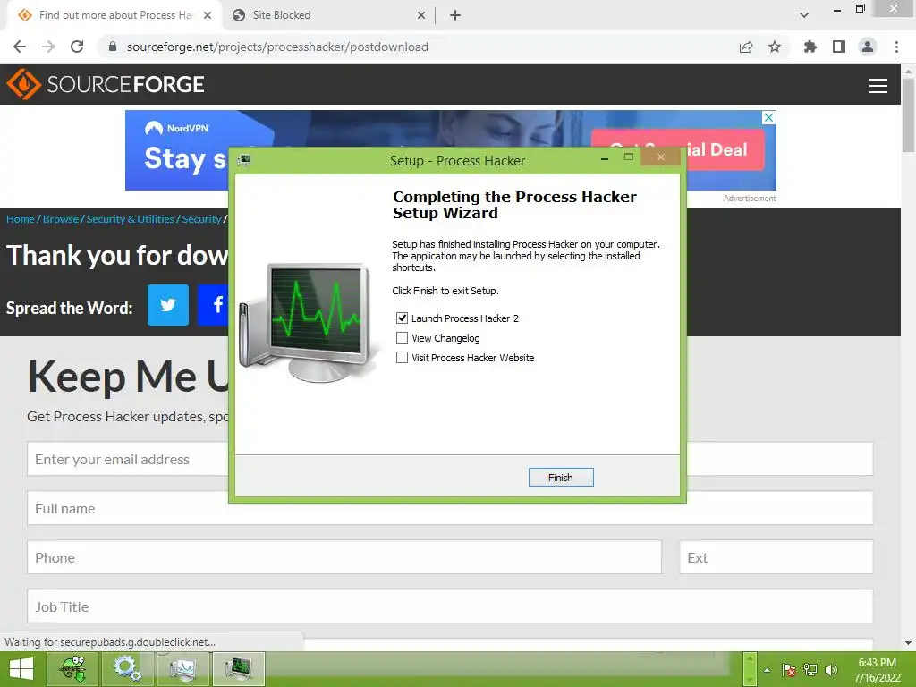Select the sourceforge.net URL in address bar
Viewport: 916px width, 687px height.
[x=277, y=47]
